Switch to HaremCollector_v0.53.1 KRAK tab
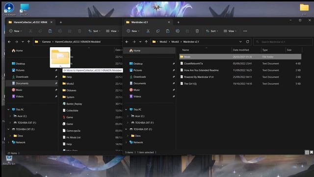 coord(30,22)
